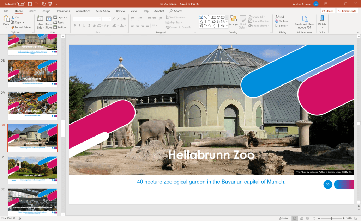Start Slide Show from status bar

point(314,218)
